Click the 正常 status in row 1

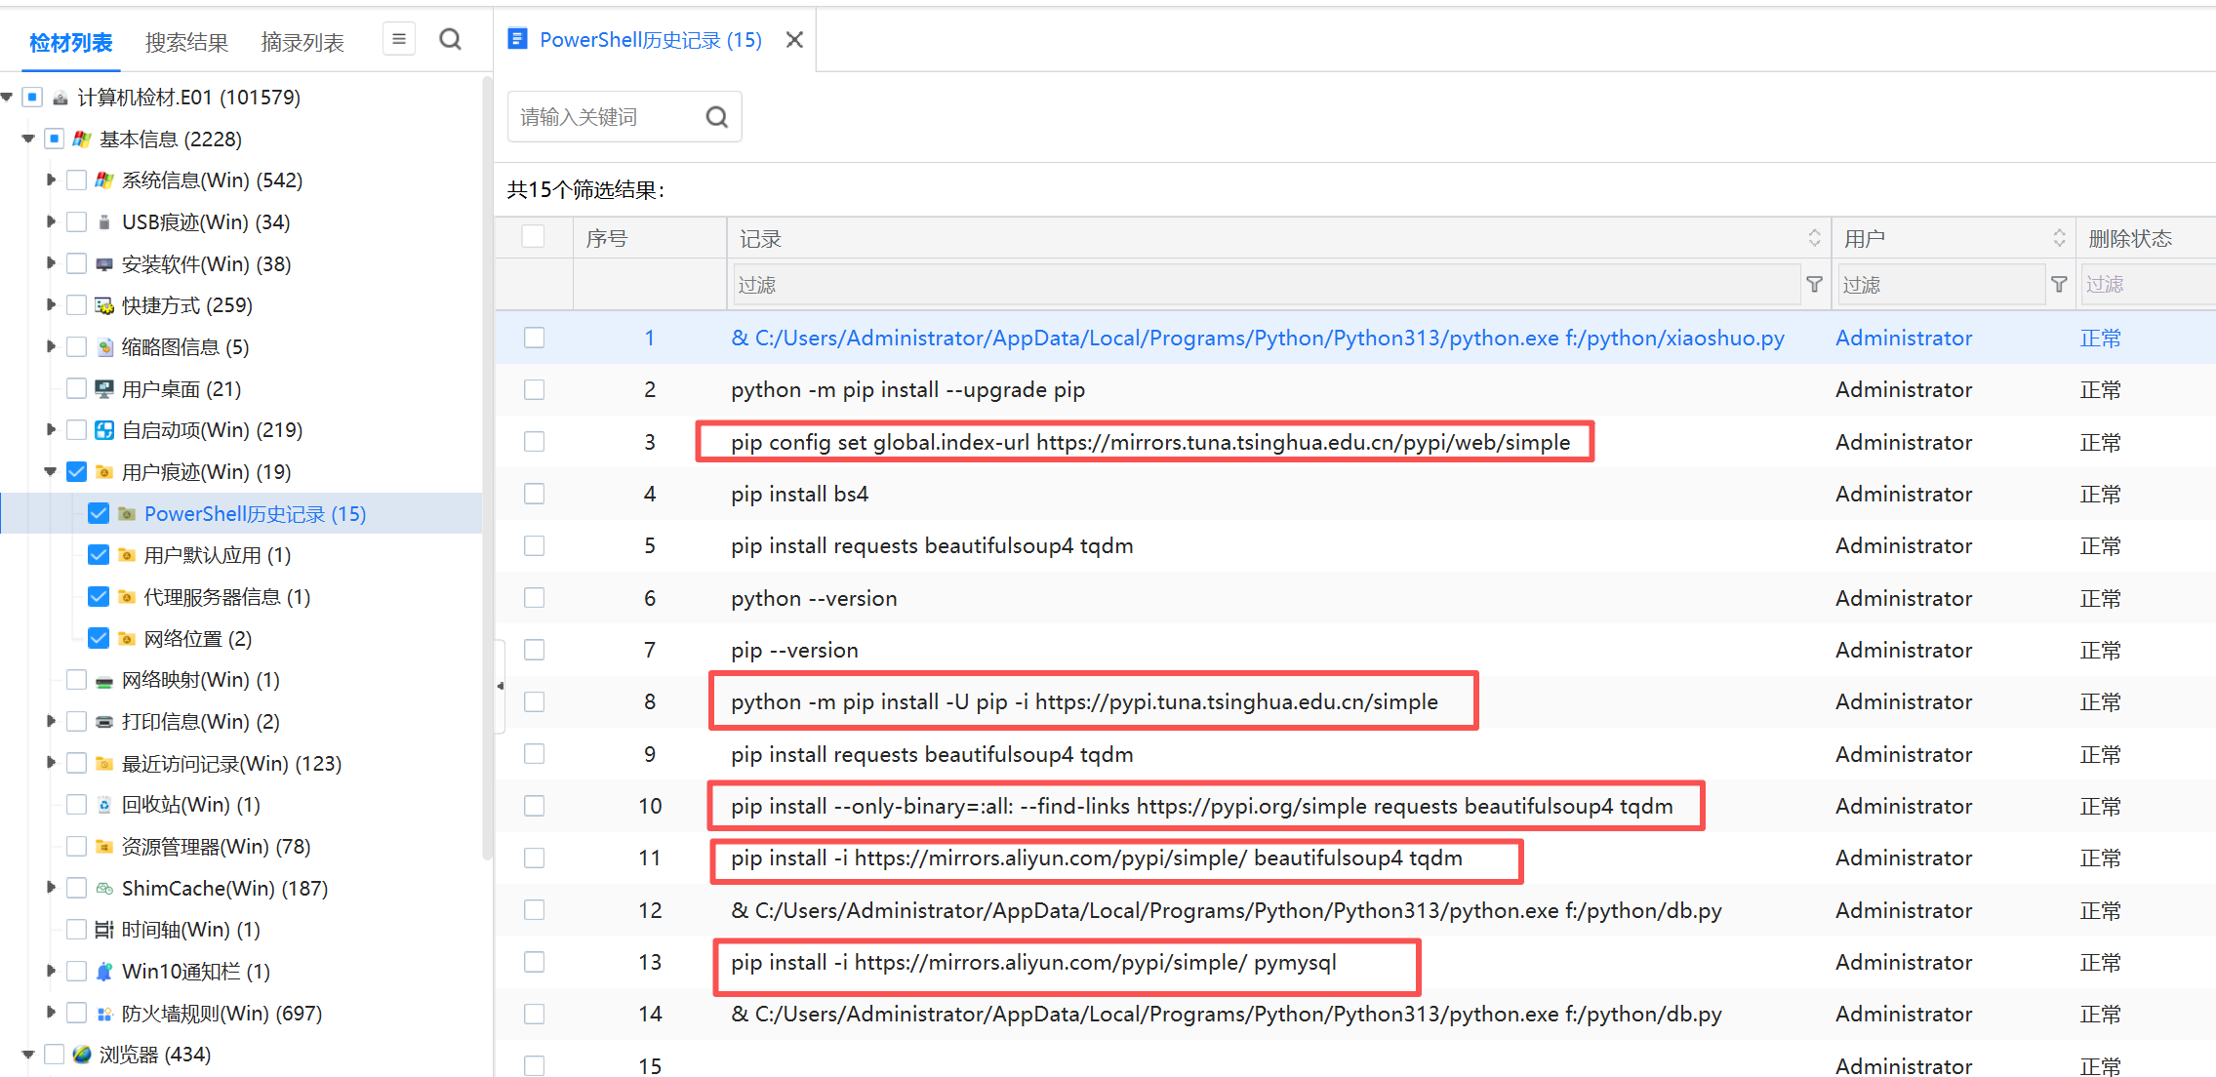(2100, 338)
